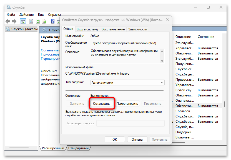Maximize the Службы window
This screenshot has width=231, height=160.
tap(208, 7)
